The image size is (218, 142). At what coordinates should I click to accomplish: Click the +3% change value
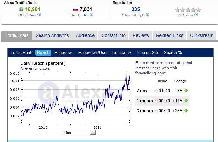179,91
